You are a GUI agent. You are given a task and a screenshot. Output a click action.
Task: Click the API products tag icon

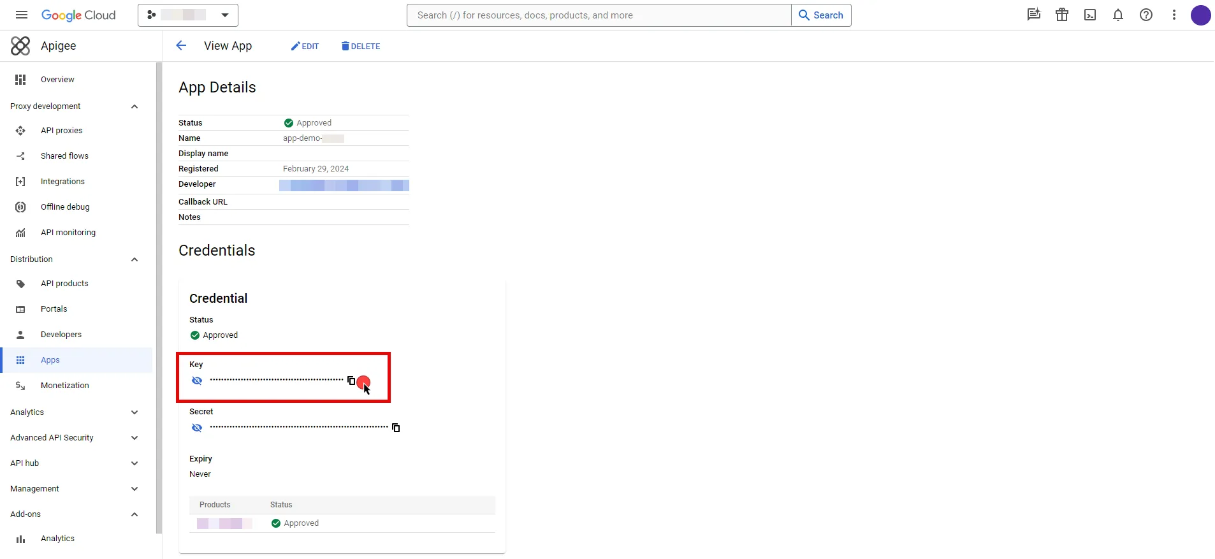20,284
